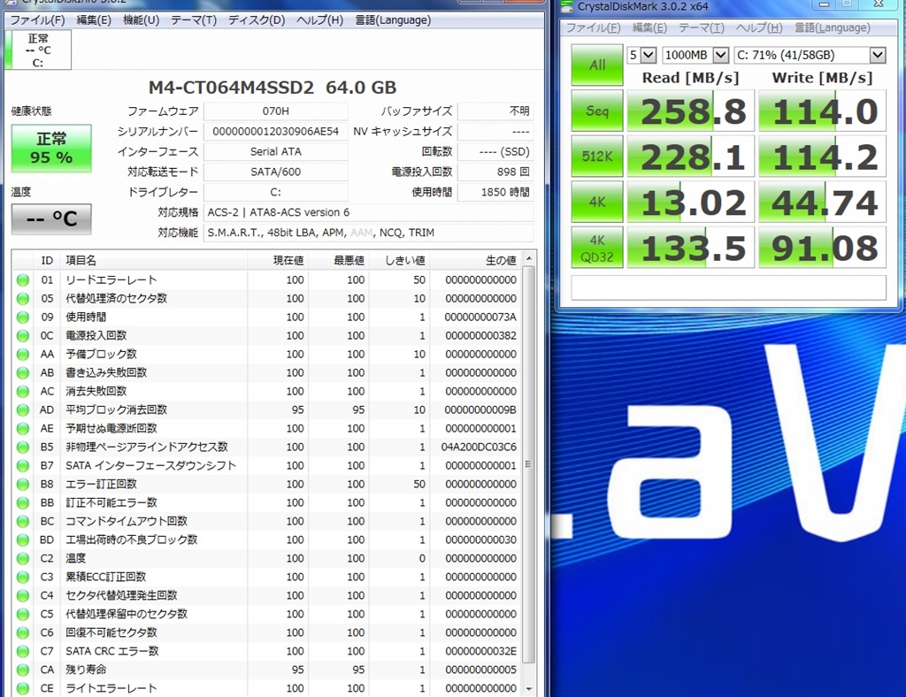Sort by 項目名 column header
Image resolution: width=906 pixels, height=697 pixels.
(154, 260)
